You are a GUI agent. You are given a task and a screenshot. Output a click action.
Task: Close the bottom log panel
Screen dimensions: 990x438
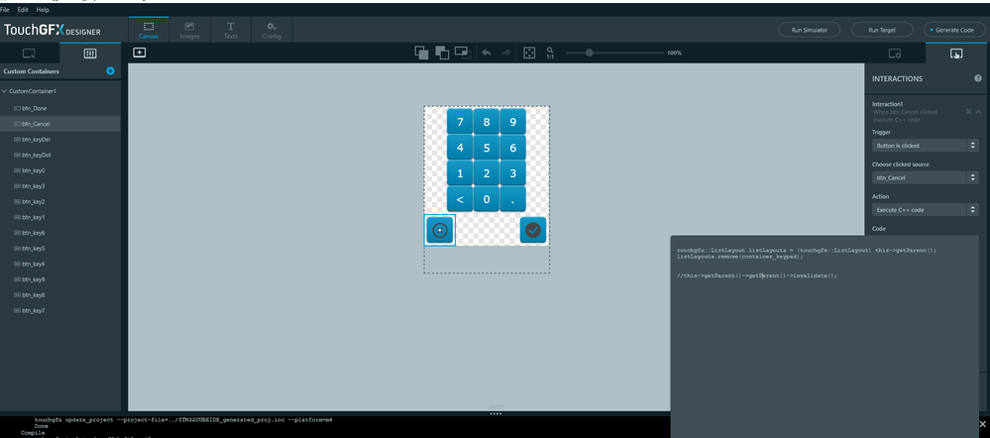pos(982,423)
